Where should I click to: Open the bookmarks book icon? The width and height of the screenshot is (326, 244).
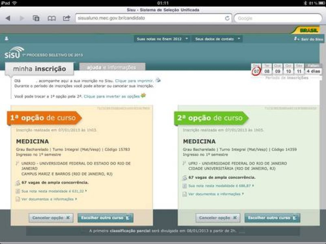(52, 18)
